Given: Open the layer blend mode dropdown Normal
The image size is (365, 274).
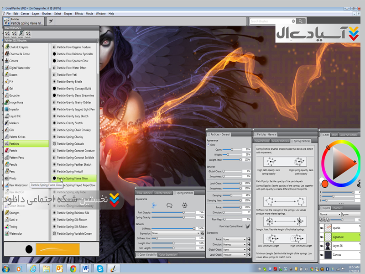Looking at the screenshot, I should point(330,214).
